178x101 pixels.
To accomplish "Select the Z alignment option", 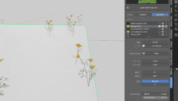I will point(155,85).
